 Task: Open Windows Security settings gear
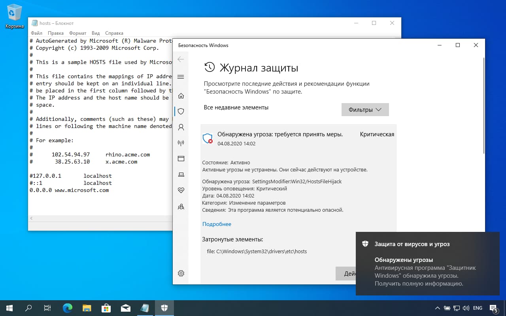coord(181,273)
